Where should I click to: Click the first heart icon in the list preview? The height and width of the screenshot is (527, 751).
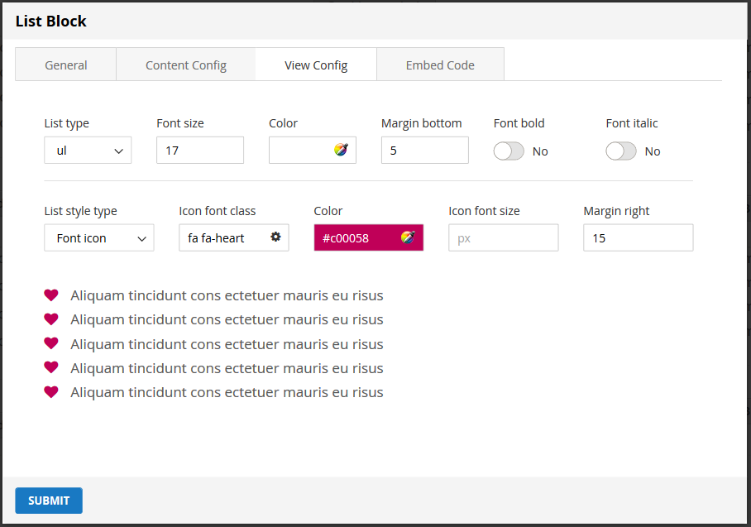[51, 295]
